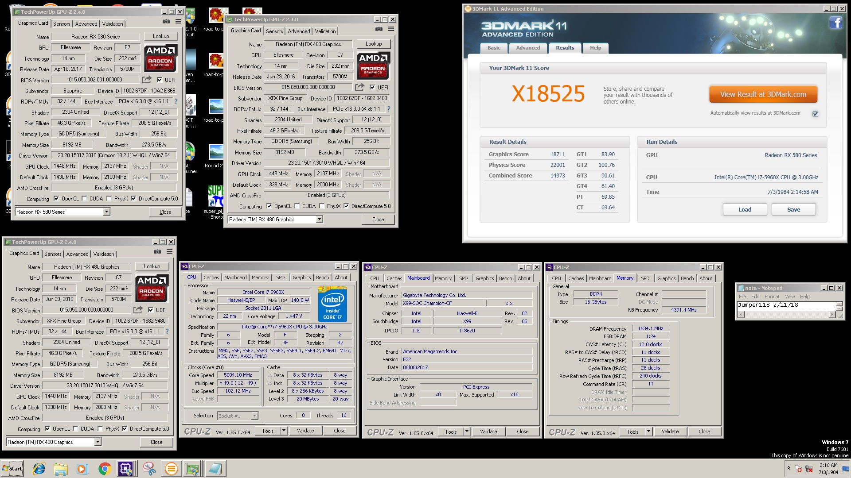851x478 pixels.
Task: Switch to CPU-Z via its taskbar icon
Action: tap(125, 469)
